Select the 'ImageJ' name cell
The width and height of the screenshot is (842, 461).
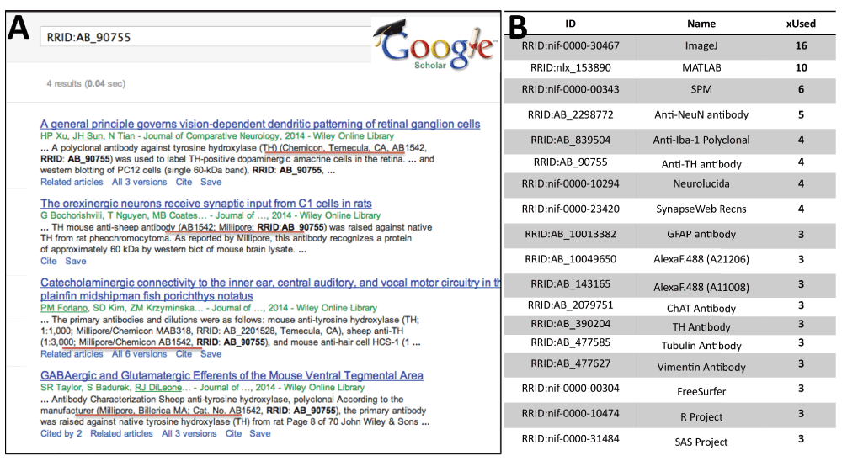pyautogui.click(x=701, y=45)
